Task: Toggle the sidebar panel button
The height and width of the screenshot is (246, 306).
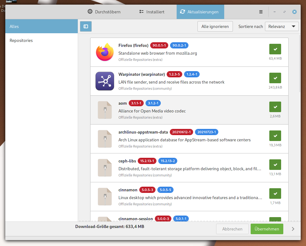Action: tap(86, 26)
